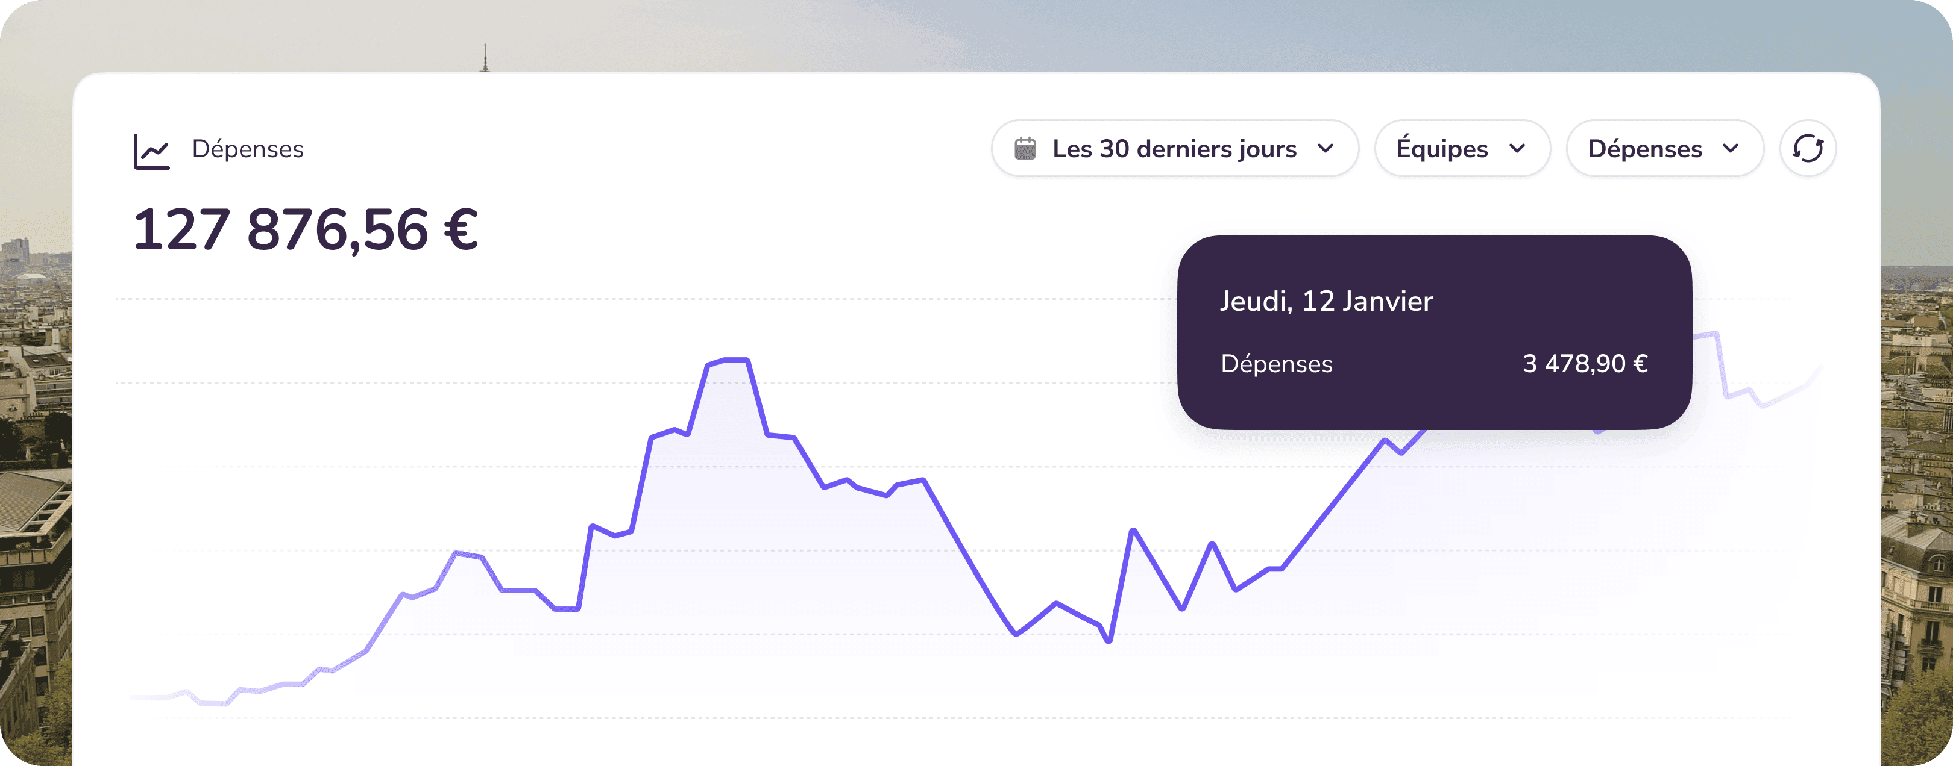
Task: Open the Équipes dropdown chevron
Action: [1517, 149]
